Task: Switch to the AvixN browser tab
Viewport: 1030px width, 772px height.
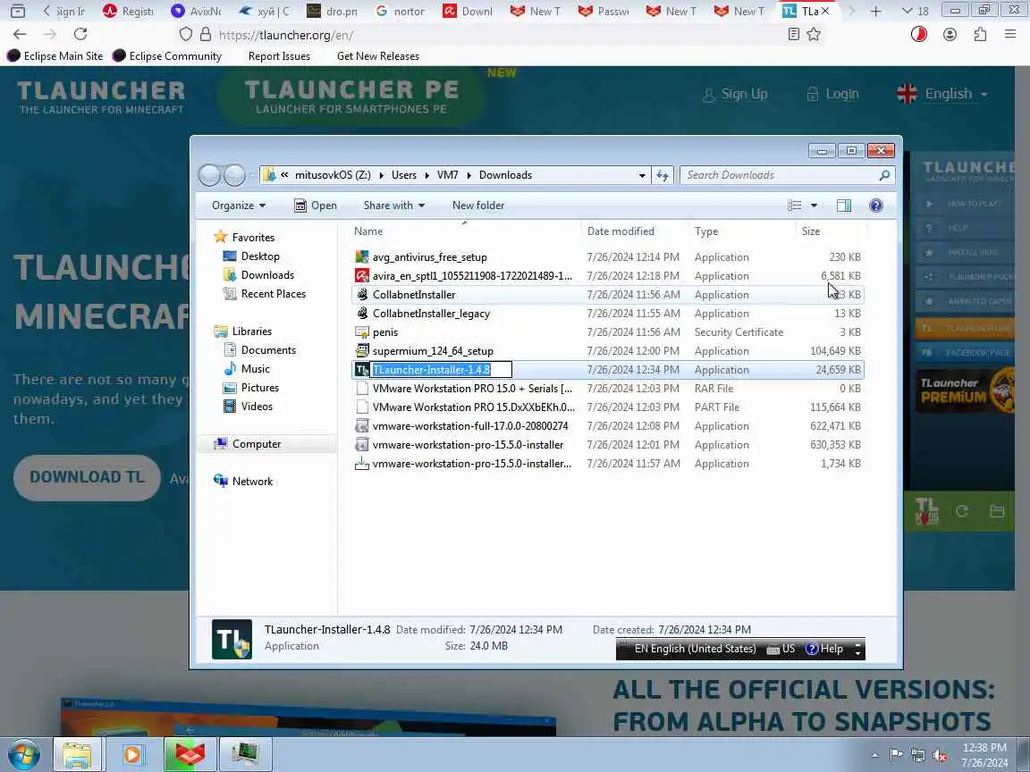Action: click(197, 11)
